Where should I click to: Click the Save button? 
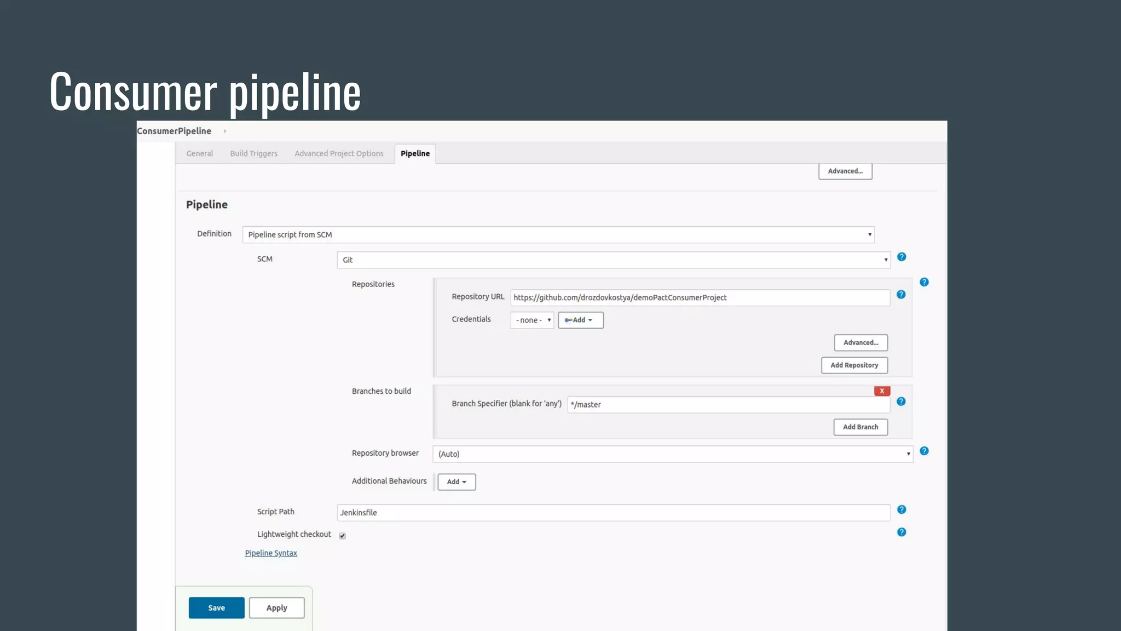216,608
